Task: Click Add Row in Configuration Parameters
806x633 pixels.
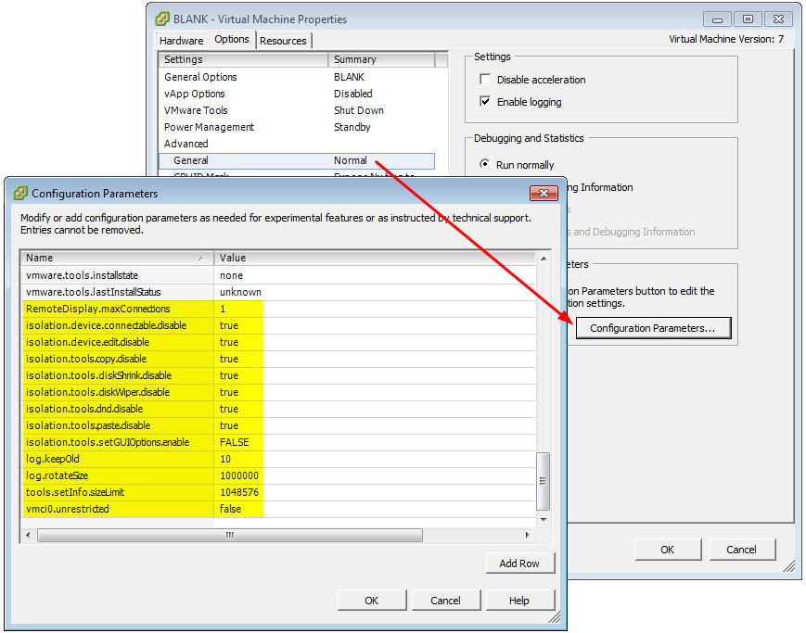Action: (519, 563)
